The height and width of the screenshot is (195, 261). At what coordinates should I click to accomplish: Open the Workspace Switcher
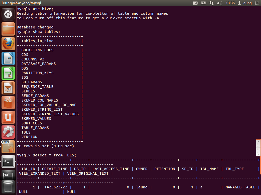click(8, 175)
